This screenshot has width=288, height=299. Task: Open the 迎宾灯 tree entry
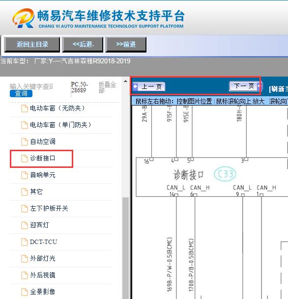coord(39,225)
